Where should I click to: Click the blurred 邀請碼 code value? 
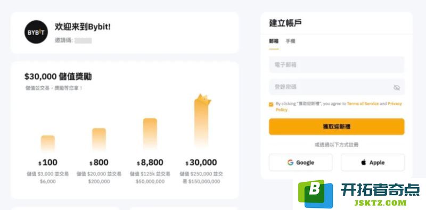tap(83, 41)
